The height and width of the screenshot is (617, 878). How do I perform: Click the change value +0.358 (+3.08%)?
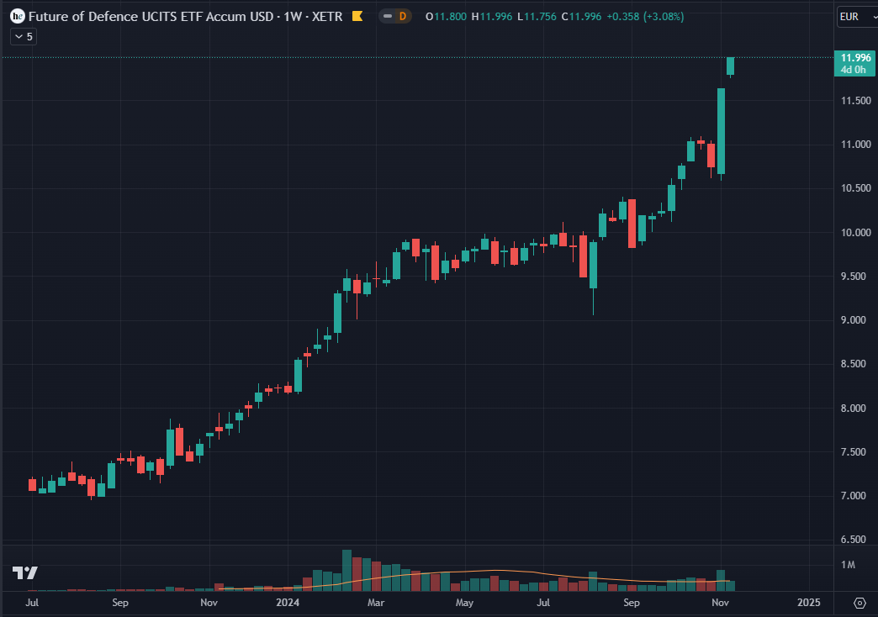tap(645, 16)
